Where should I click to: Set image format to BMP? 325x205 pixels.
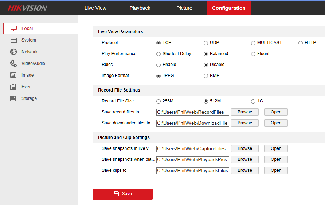(206, 76)
